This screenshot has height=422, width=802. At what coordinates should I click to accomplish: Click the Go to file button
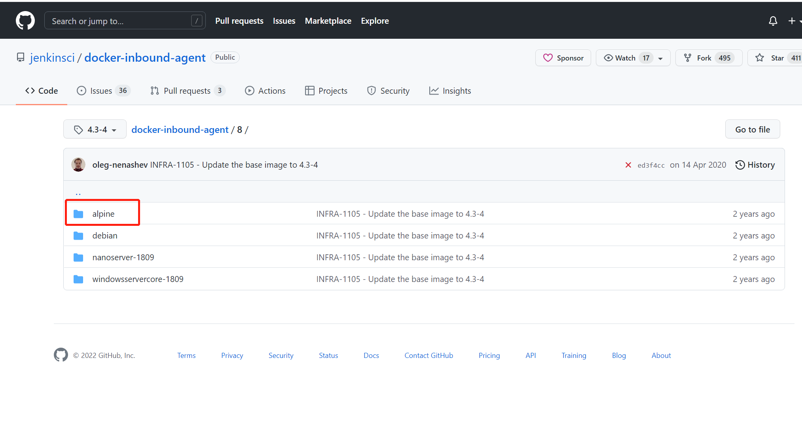tap(752, 129)
